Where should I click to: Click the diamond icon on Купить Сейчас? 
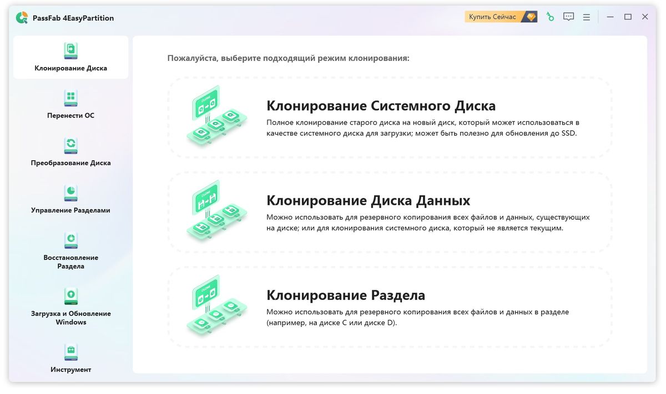point(531,17)
